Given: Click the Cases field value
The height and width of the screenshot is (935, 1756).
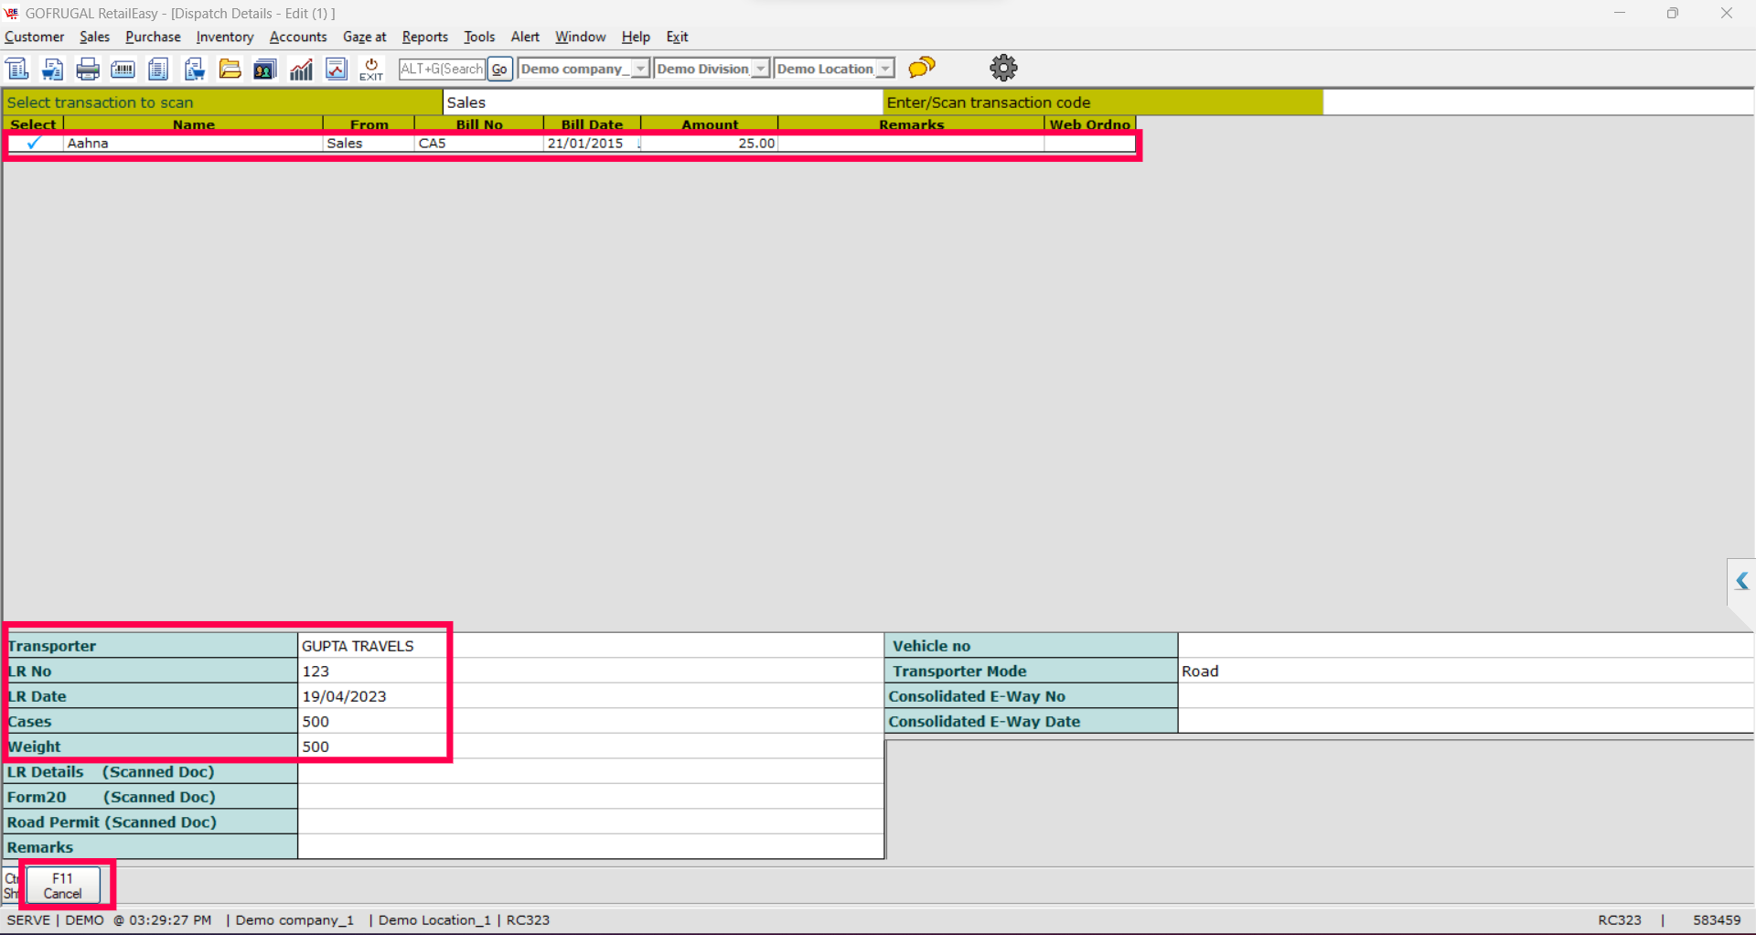Looking at the screenshot, I should click(591, 721).
